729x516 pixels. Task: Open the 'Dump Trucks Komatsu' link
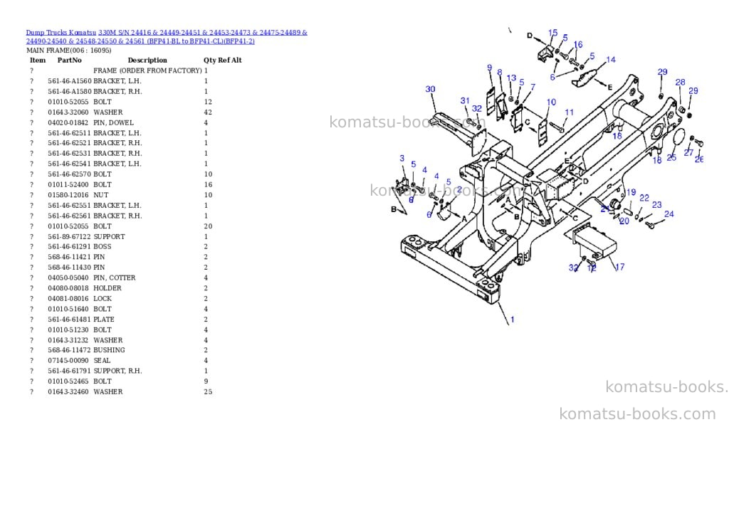(61, 33)
